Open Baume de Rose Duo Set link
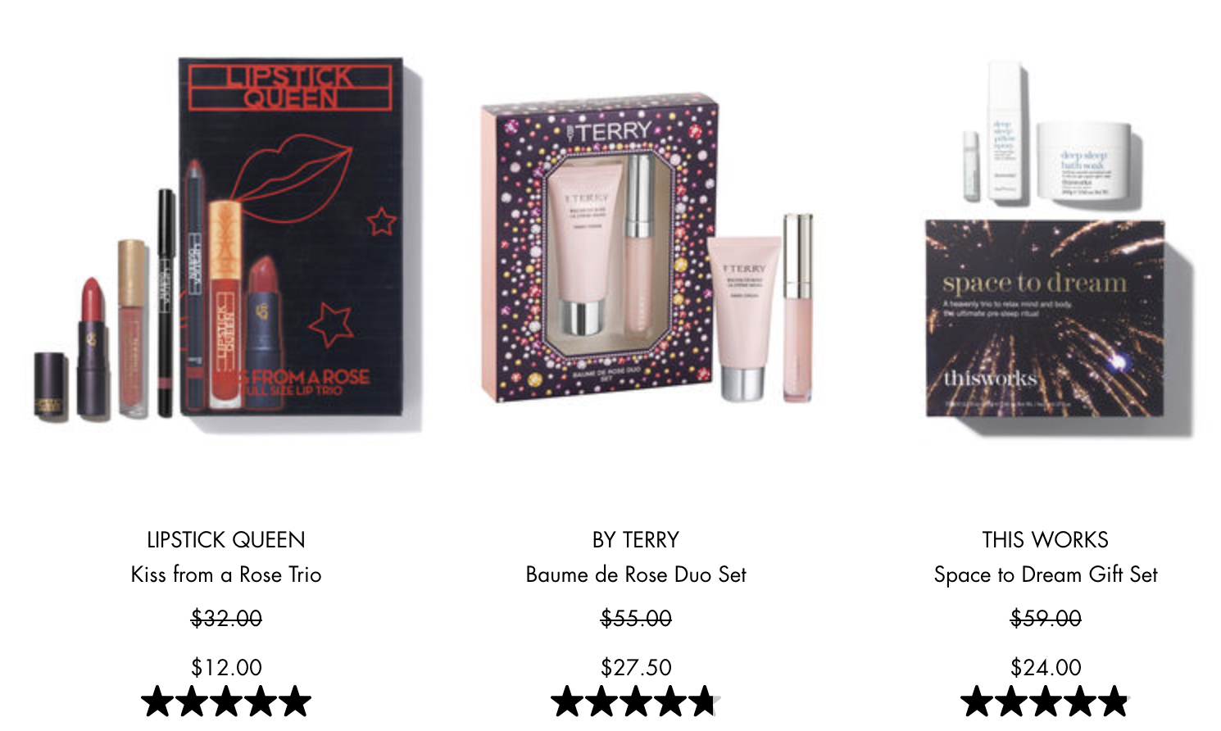 [636, 574]
